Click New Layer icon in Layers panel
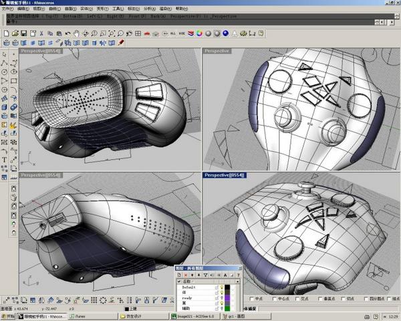 (179, 275)
